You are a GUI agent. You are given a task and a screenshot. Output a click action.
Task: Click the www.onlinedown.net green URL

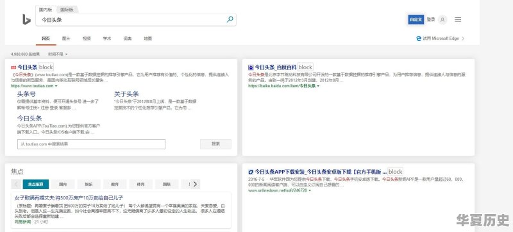click(278, 190)
